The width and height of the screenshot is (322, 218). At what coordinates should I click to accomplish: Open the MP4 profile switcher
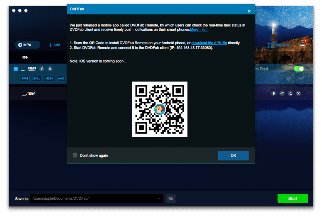tap(28, 45)
